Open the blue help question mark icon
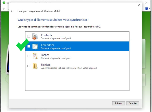This screenshot has height=112, width=152. pyautogui.click(x=146, y=8)
